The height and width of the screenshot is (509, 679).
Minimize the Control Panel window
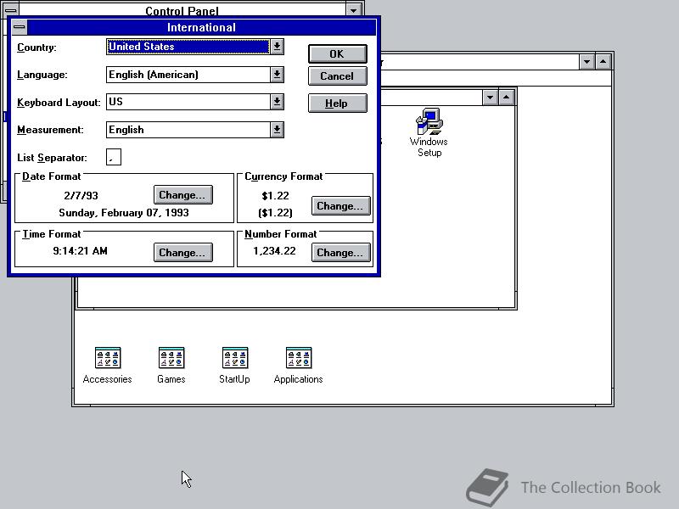coord(354,9)
